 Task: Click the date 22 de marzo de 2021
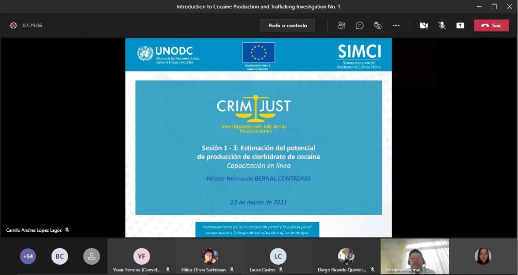click(258, 202)
